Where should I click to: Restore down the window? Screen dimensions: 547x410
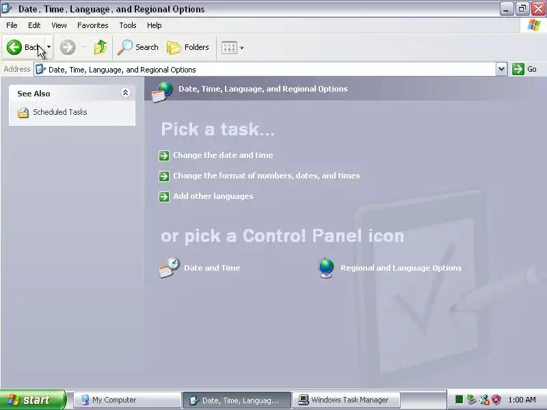(522, 9)
